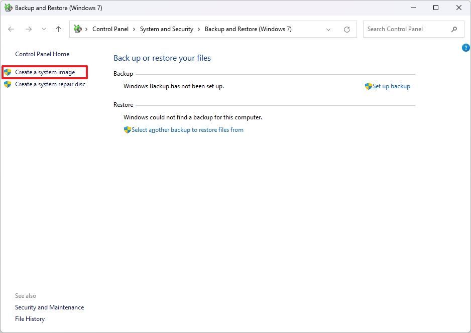This screenshot has width=471, height=333.
Task: Expand the address bar history dropdown
Action: (328, 29)
